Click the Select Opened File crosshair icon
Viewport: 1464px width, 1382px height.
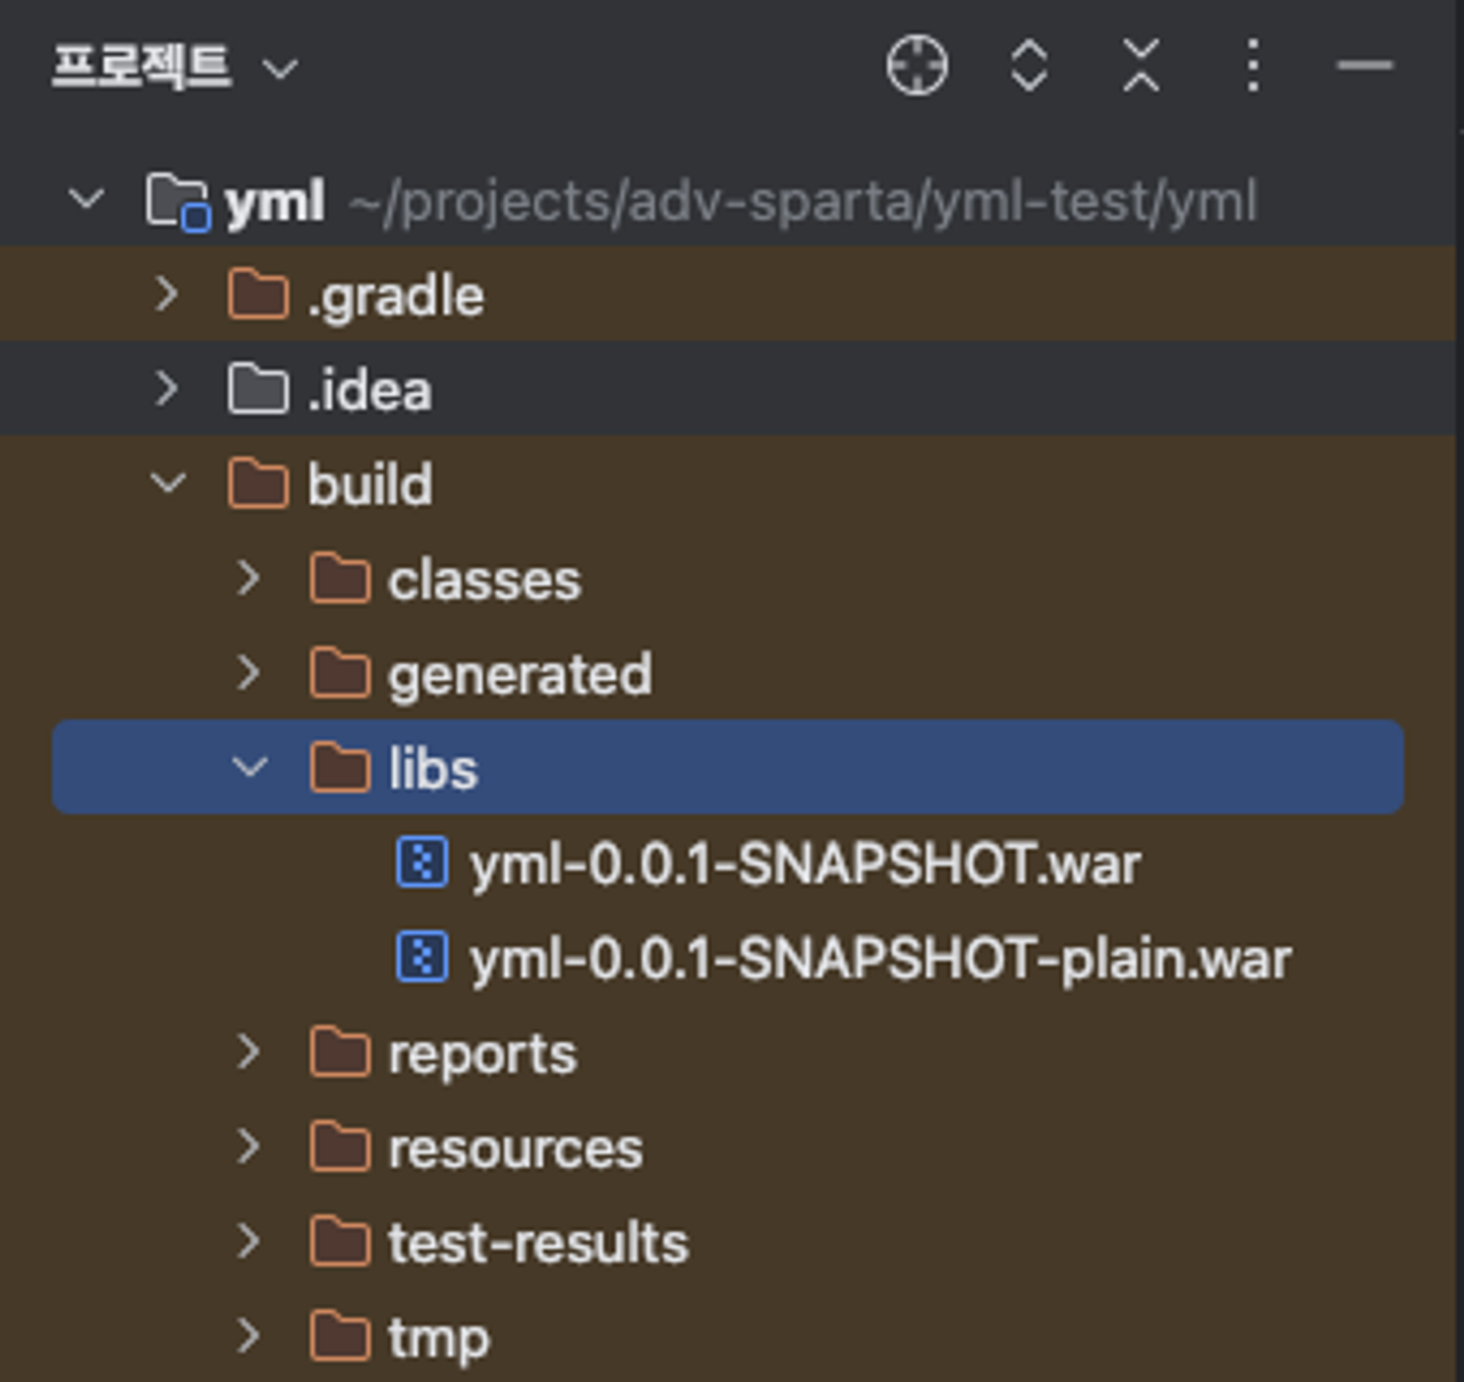tap(916, 67)
